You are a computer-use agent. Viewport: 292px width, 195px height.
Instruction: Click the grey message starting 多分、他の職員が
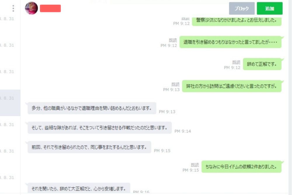[x=92, y=108]
